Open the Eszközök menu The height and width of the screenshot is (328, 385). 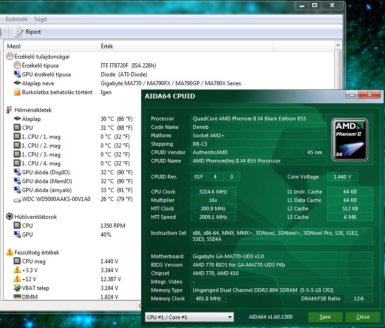(17, 19)
